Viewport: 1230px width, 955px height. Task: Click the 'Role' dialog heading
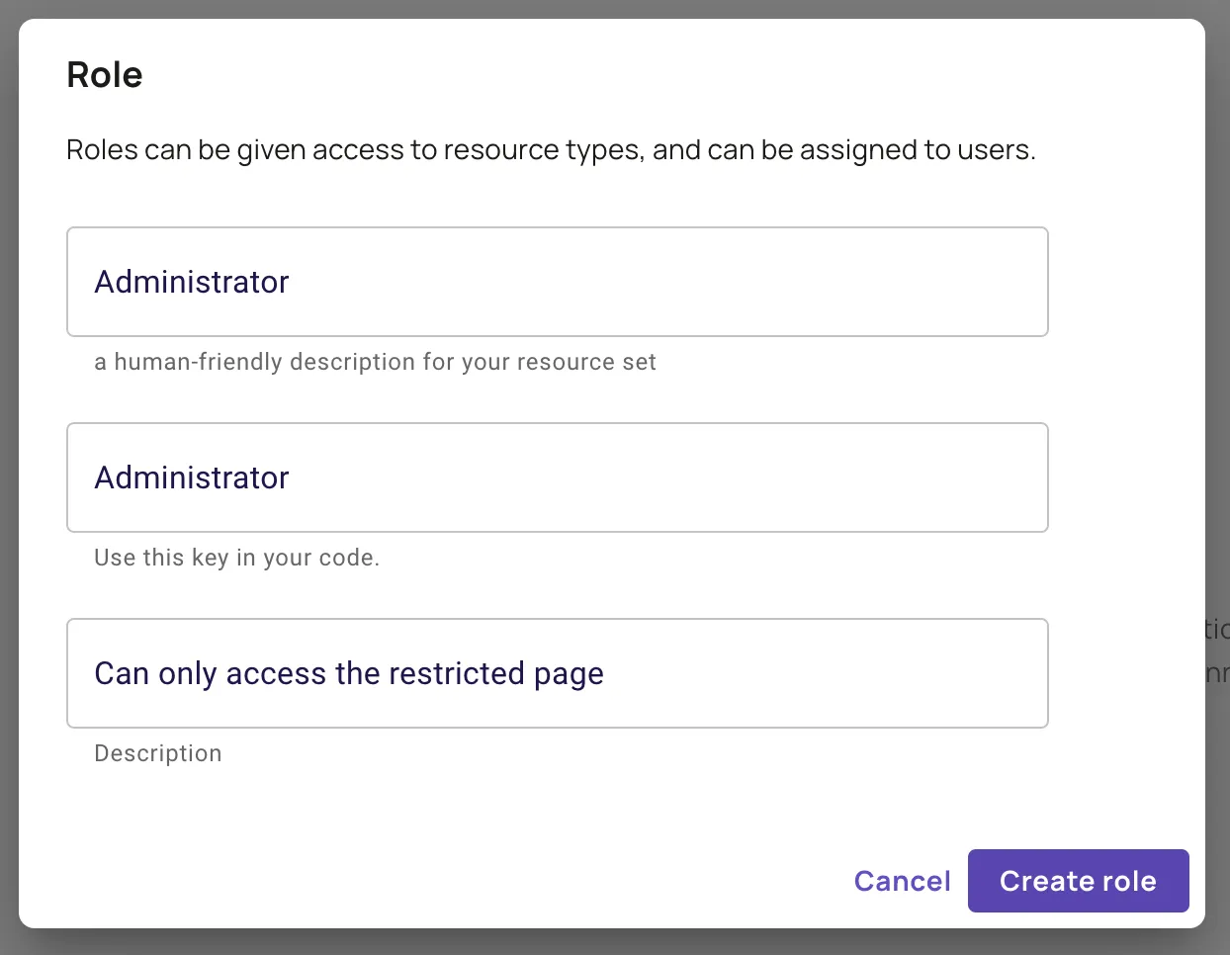pos(104,75)
